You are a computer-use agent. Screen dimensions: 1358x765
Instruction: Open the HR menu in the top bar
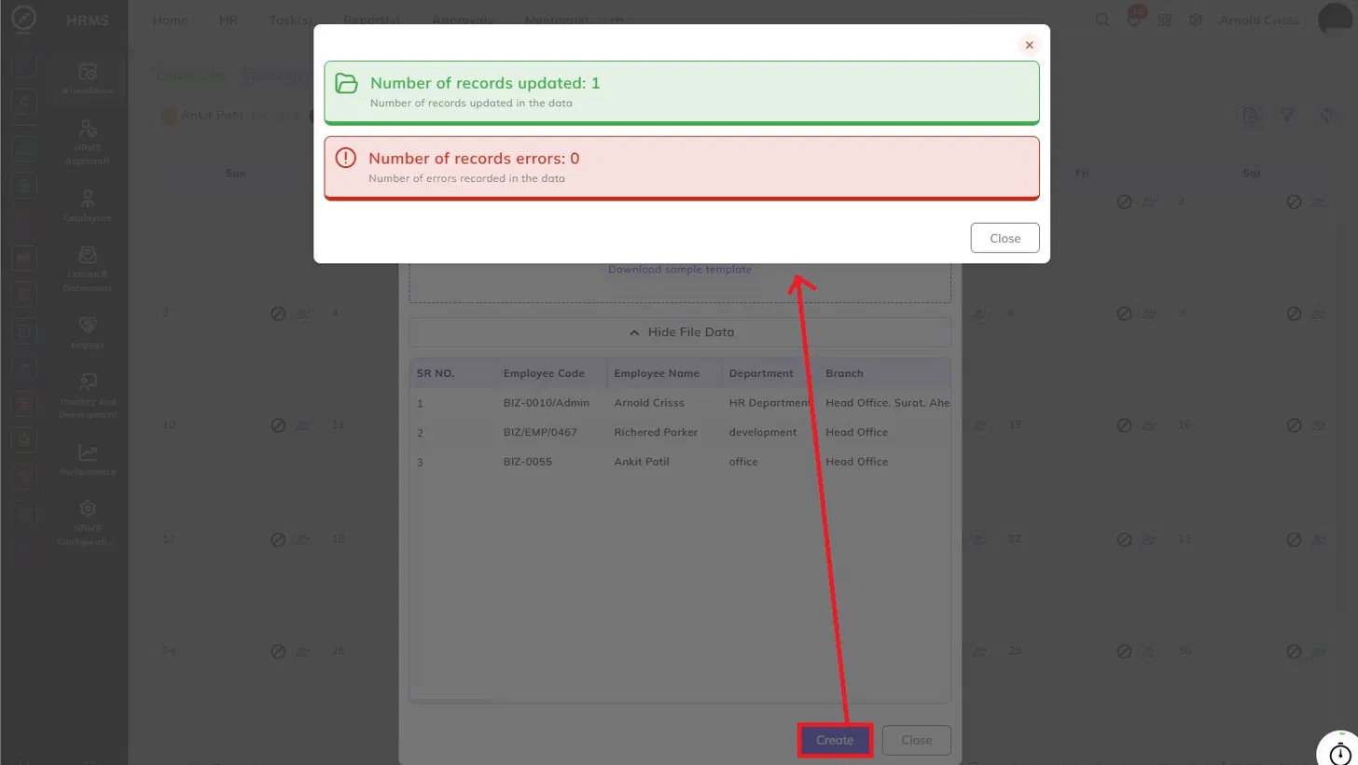(229, 20)
